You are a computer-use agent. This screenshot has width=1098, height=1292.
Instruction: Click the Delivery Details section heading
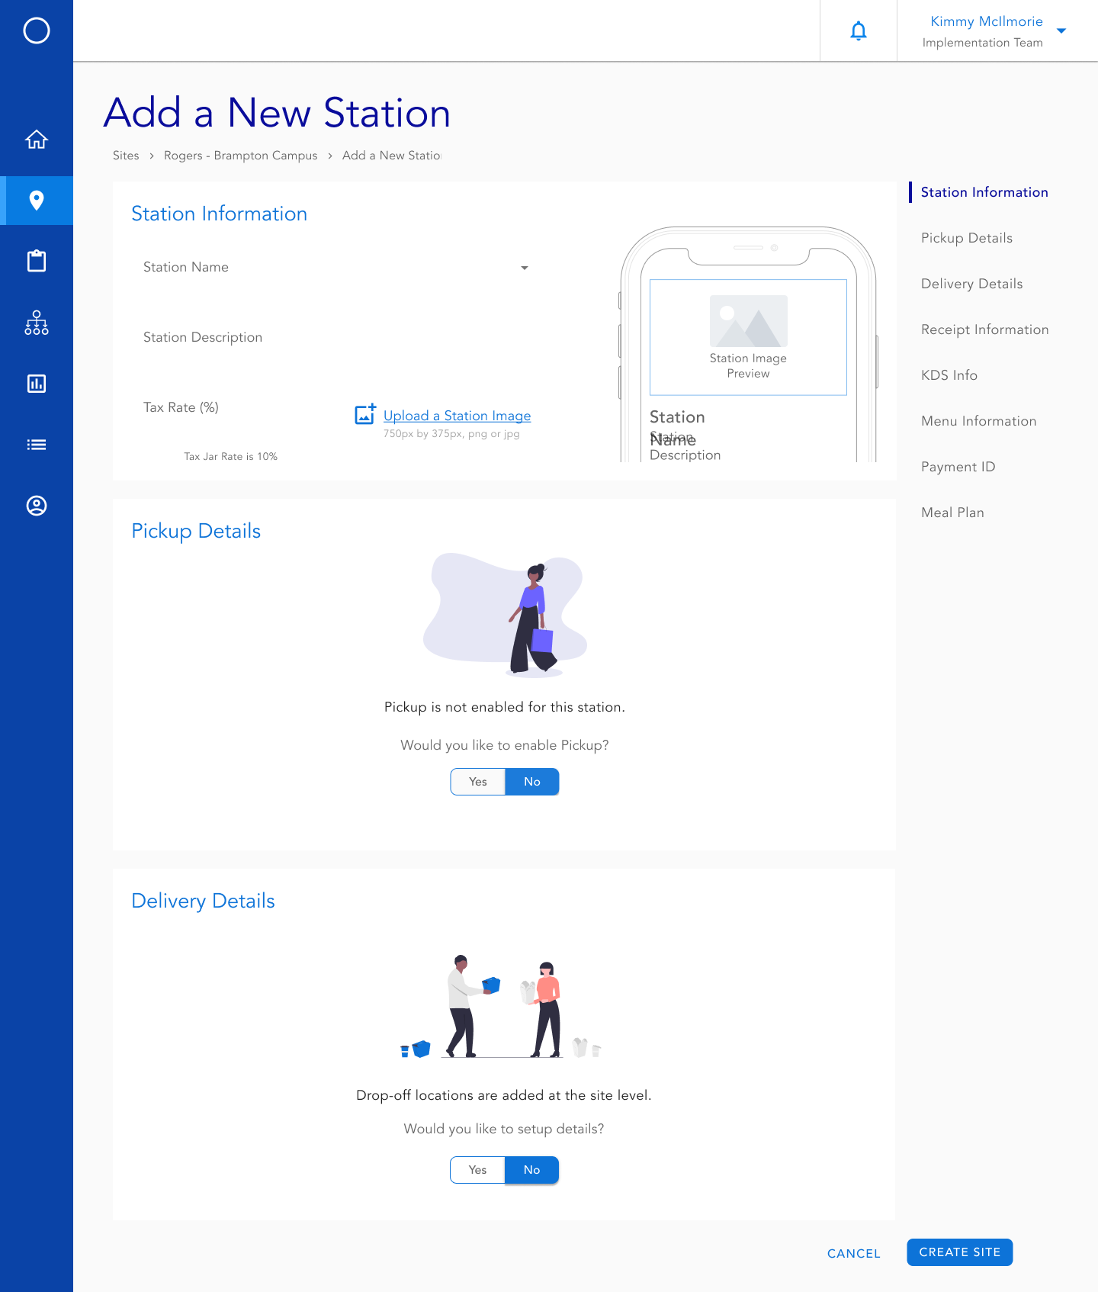203,901
